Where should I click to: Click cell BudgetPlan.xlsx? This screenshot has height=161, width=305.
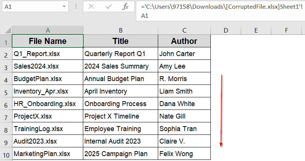pos(48,79)
